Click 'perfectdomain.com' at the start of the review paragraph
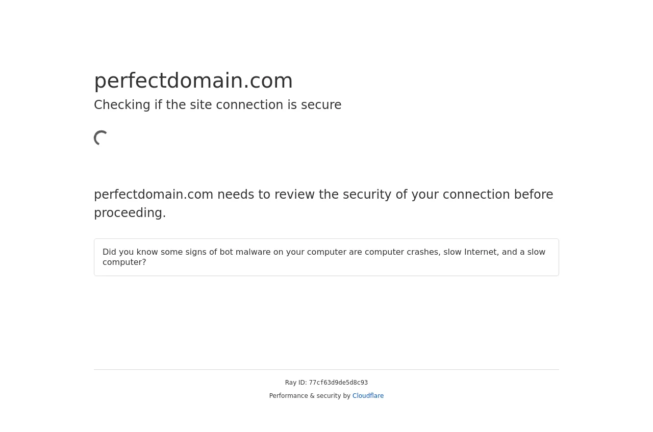Image resolution: width=653 pixels, height=432 pixels. pyautogui.click(x=154, y=195)
